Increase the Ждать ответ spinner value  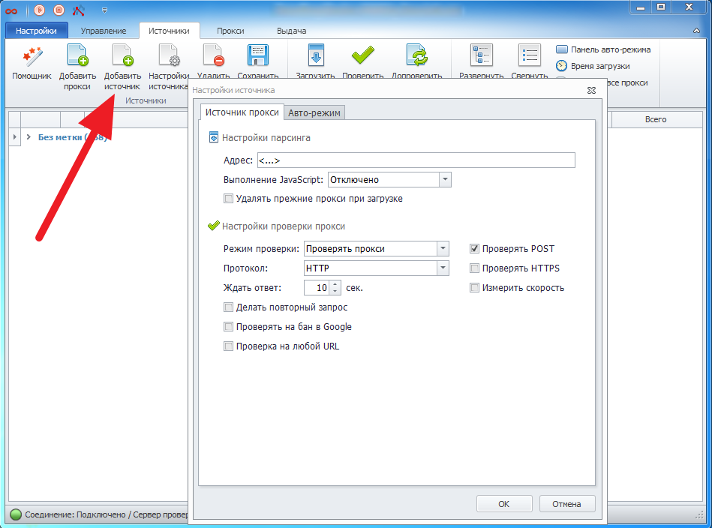click(335, 284)
